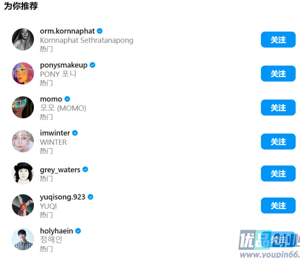Open grey_waters illustrated avatar
This screenshot has width=300, height=258.
23,174
